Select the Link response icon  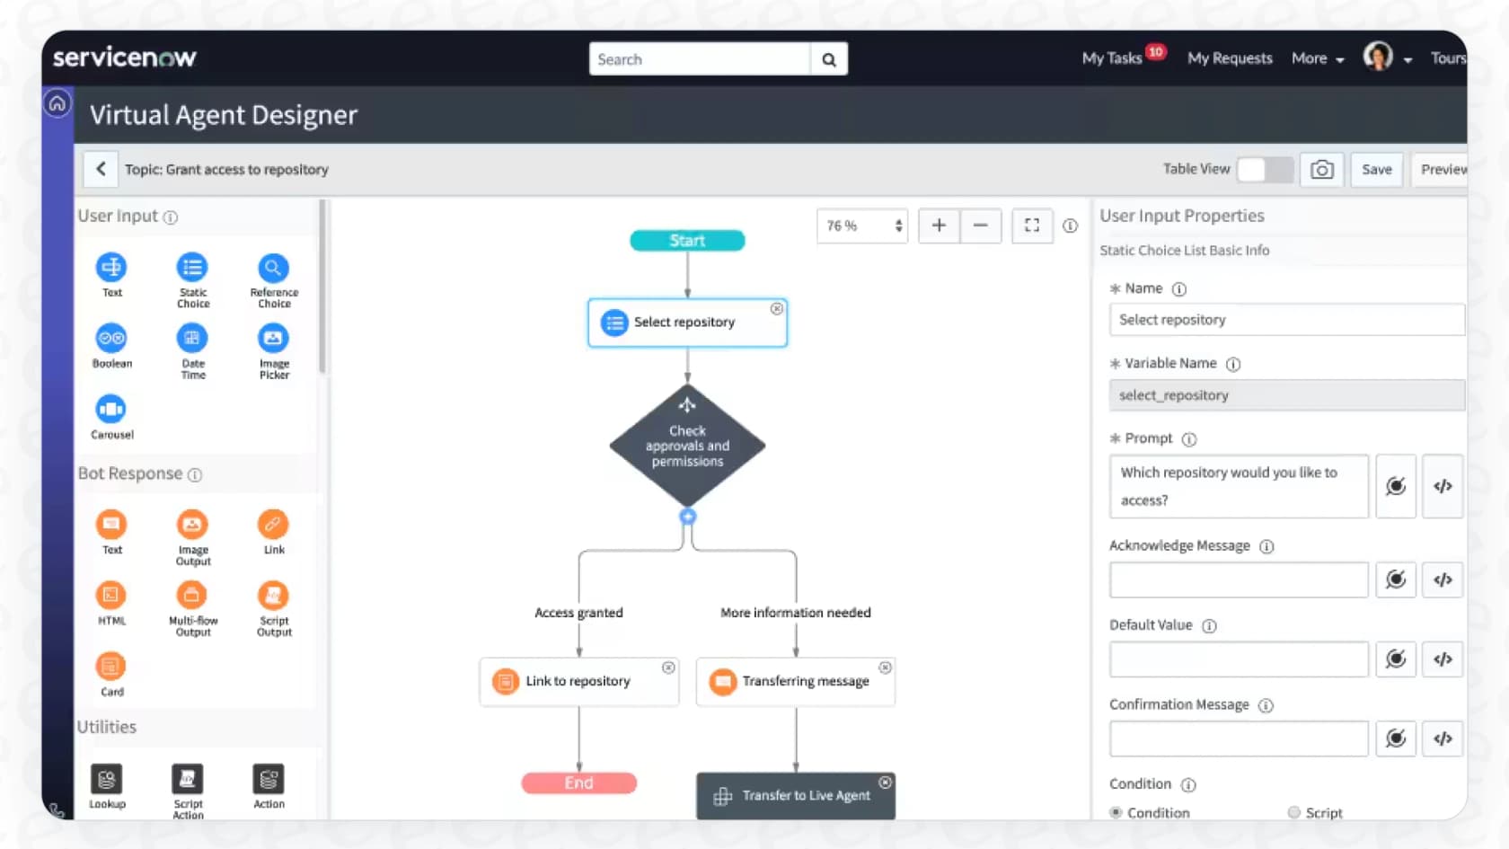click(x=273, y=524)
